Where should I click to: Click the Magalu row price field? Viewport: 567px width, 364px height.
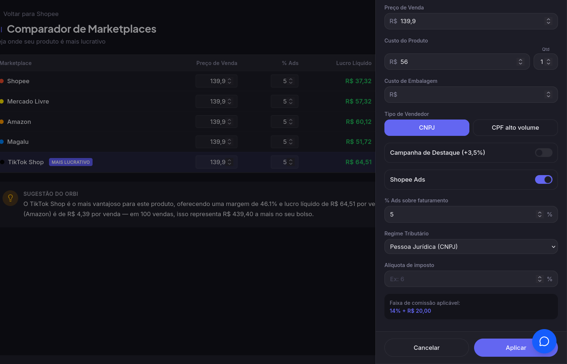[216, 142]
